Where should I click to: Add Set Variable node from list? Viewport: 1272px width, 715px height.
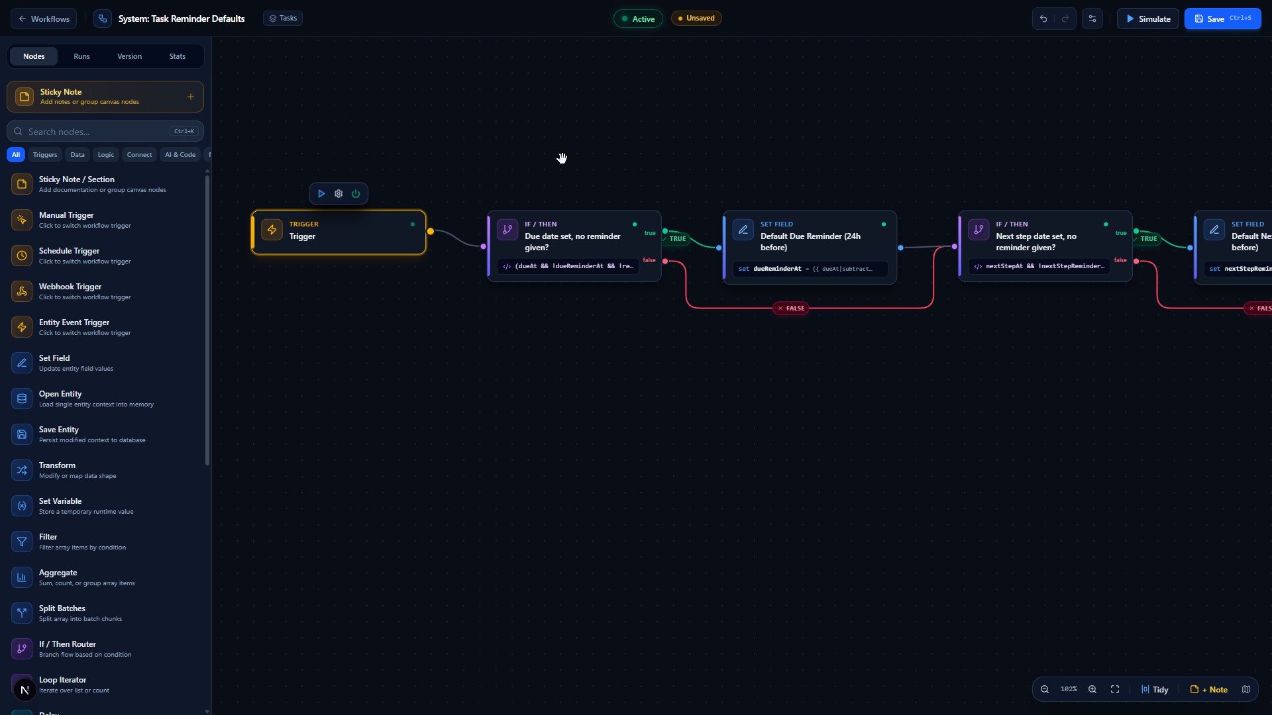[x=105, y=506]
